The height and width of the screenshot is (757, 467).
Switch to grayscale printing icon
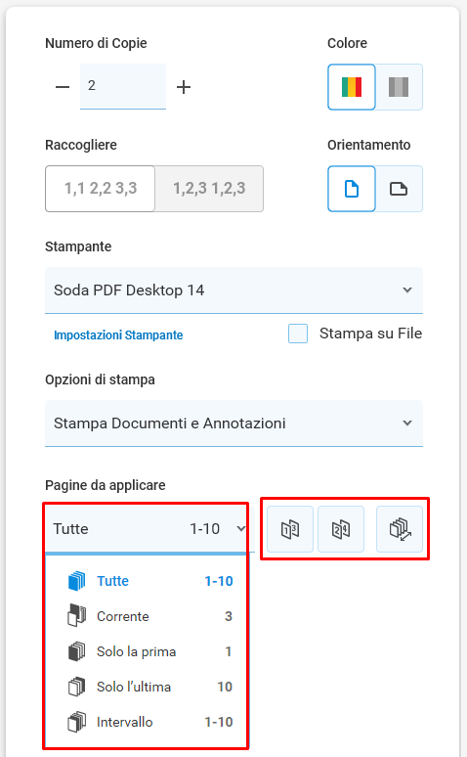pos(399,87)
